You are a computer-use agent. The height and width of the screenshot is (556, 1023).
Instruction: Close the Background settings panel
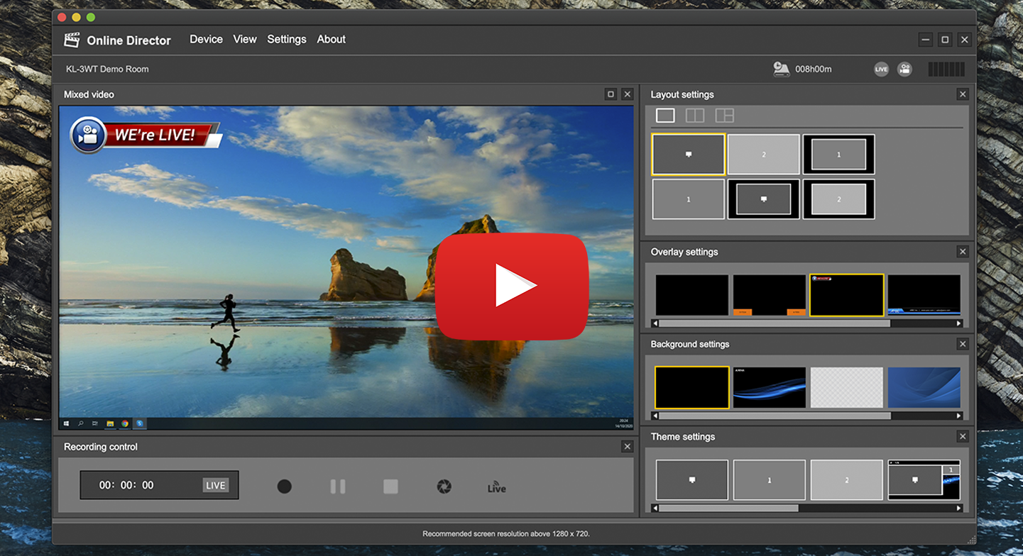pos(963,344)
